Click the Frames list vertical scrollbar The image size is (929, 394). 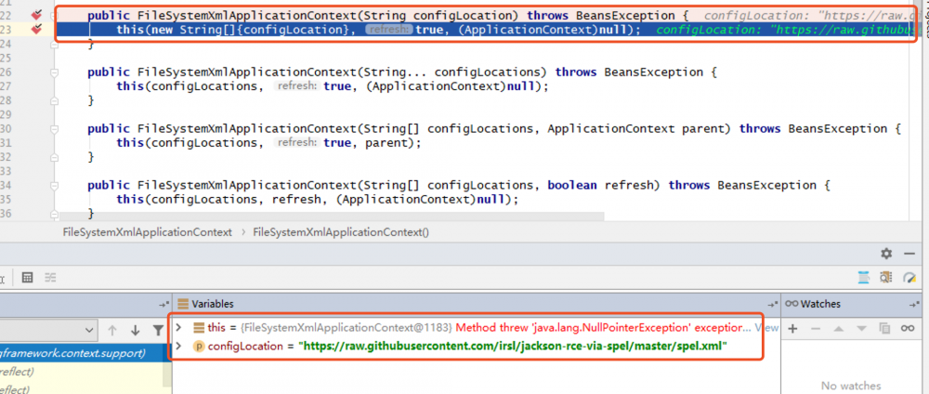pos(168,367)
